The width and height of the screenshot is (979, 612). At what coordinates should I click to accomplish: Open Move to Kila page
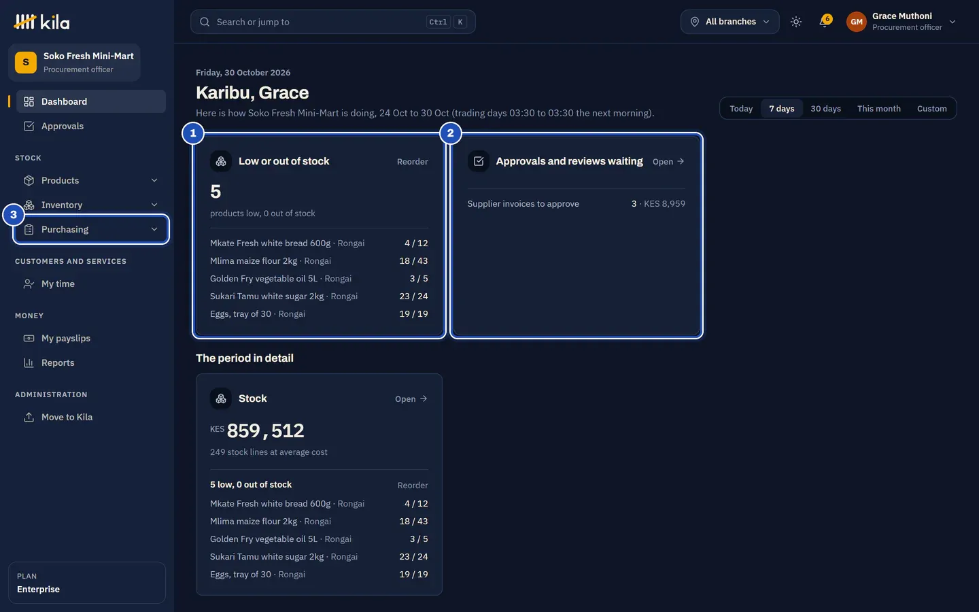click(x=91, y=417)
